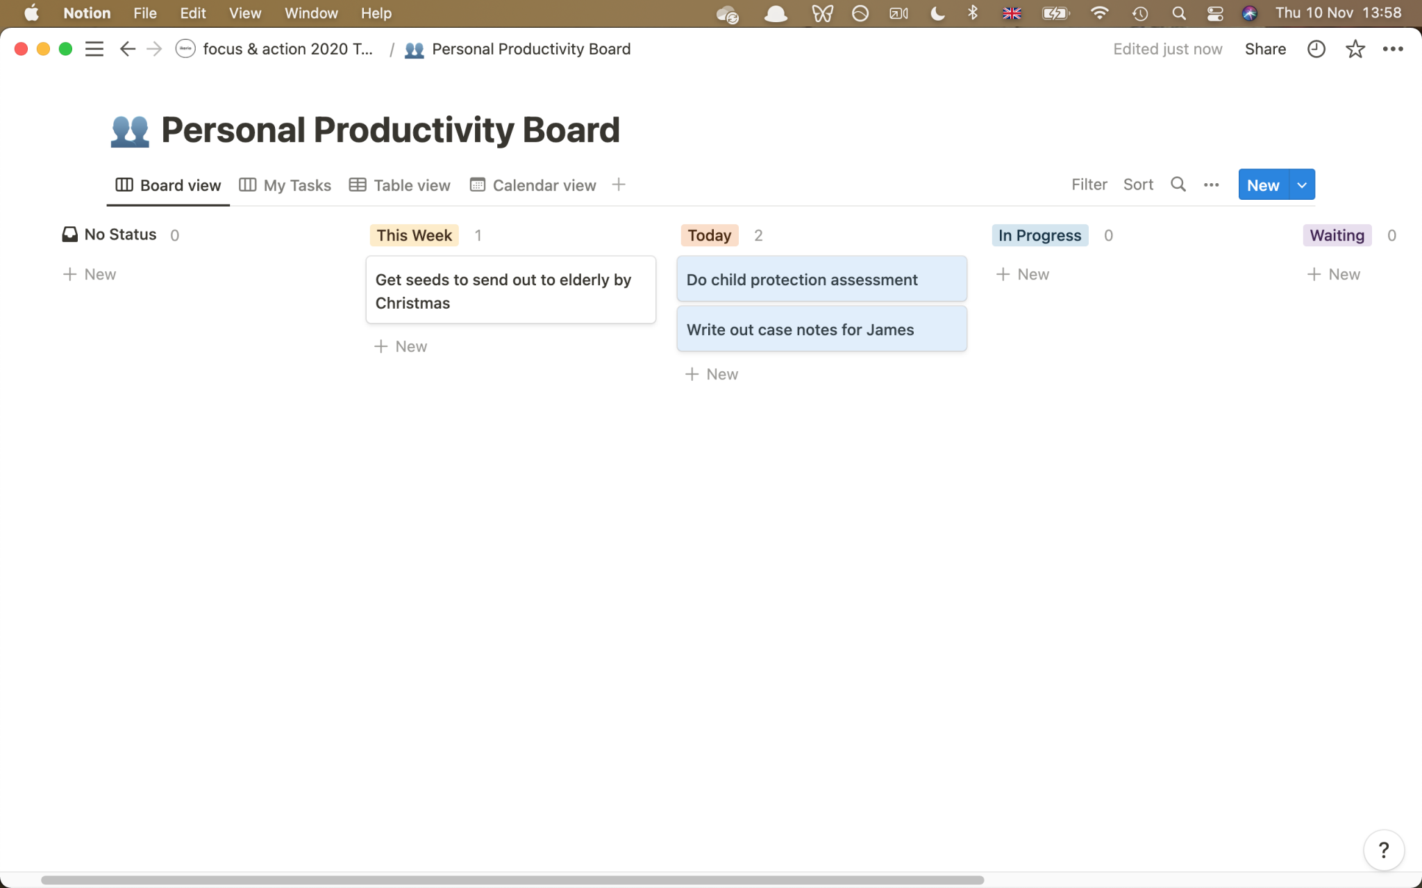Click the Share button

(x=1265, y=49)
